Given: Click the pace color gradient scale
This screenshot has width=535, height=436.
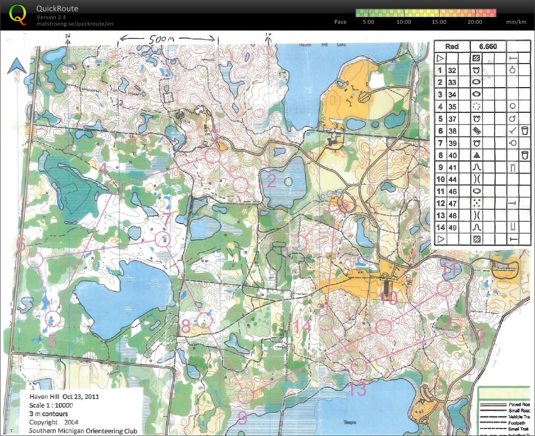Looking at the screenshot, I should 425,13.
